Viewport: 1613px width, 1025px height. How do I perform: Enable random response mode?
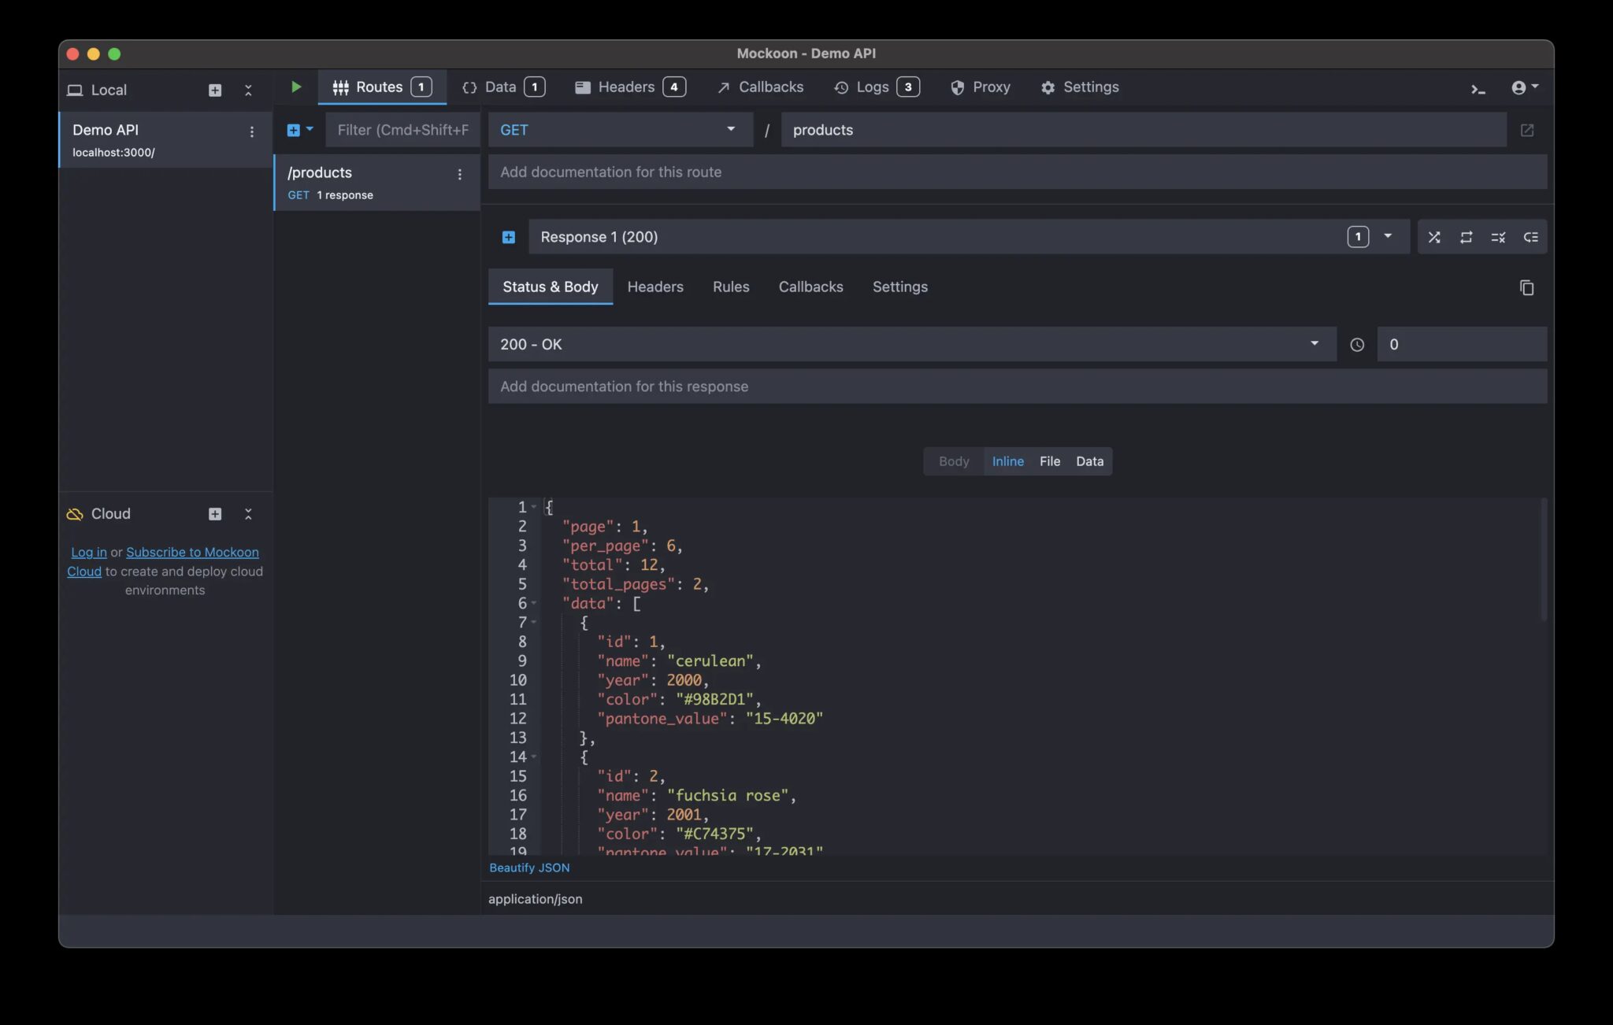pyautogui.click(x=1433, y=236)
